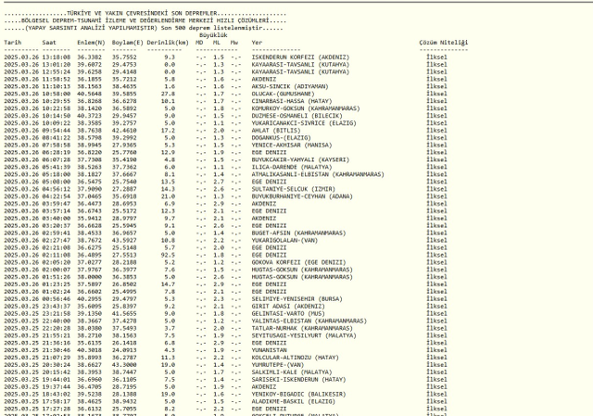Image resolution: width=593 pixels, height=416 pixels.
Task: Click the GOKOVA KORFEZI (EGE DENIZI) entry
Action: point(298,262)
